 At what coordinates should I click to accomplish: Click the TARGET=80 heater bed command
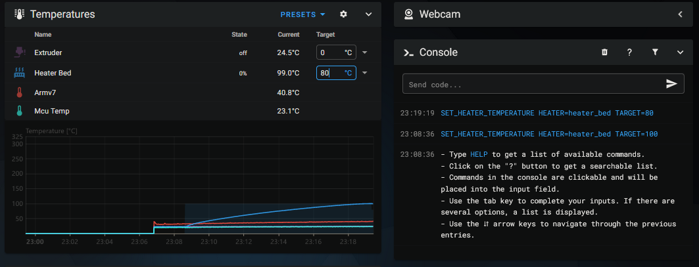[x=546, y=113]
